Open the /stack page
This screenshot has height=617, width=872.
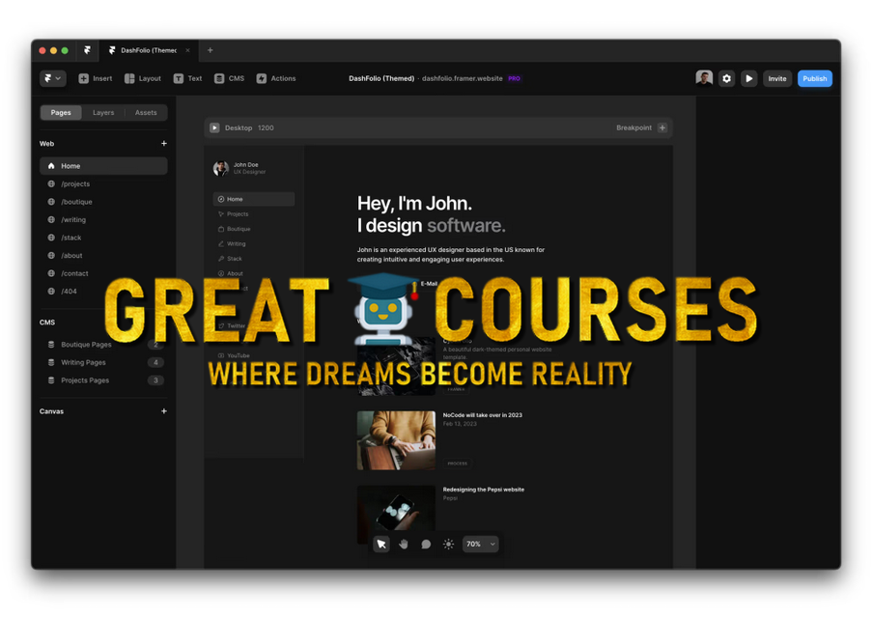pos(103,238)
